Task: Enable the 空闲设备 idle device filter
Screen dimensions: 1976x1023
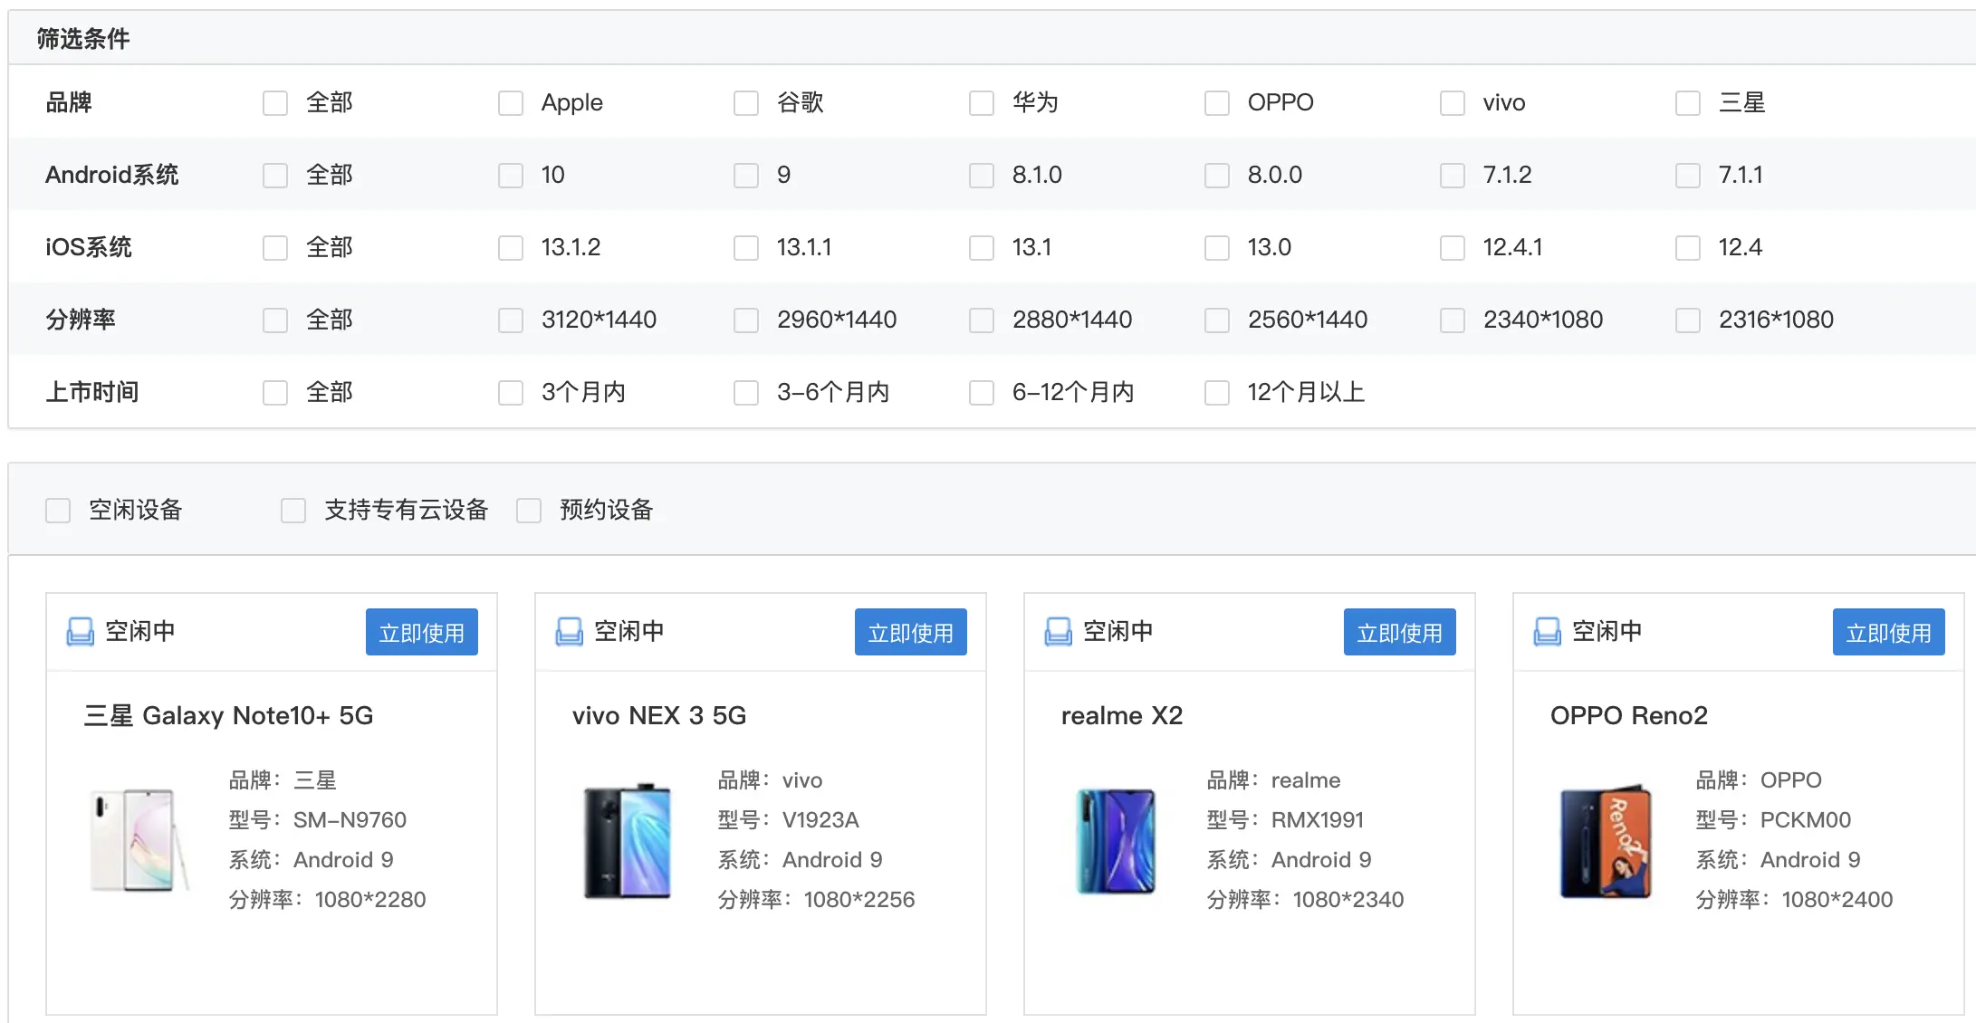Action: tap(58, 511)
